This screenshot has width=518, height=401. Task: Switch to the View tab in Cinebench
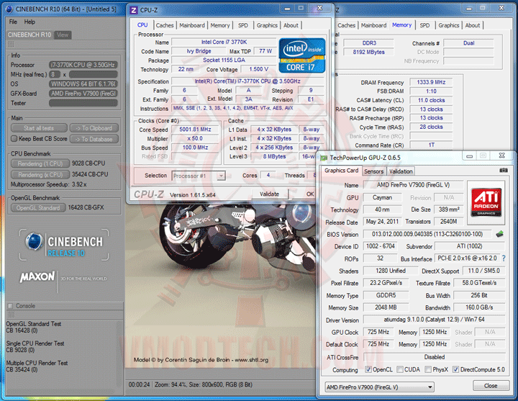(x=62, y=35)
